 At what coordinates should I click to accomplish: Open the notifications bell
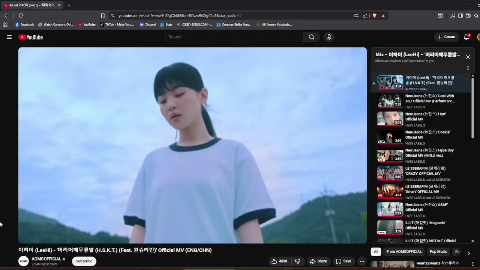coord(466,37)
